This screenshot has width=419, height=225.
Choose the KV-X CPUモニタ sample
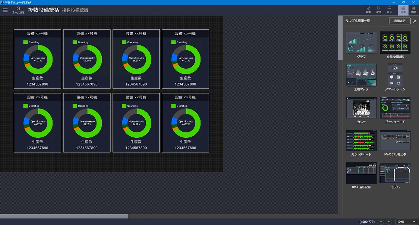coord(395,140)
